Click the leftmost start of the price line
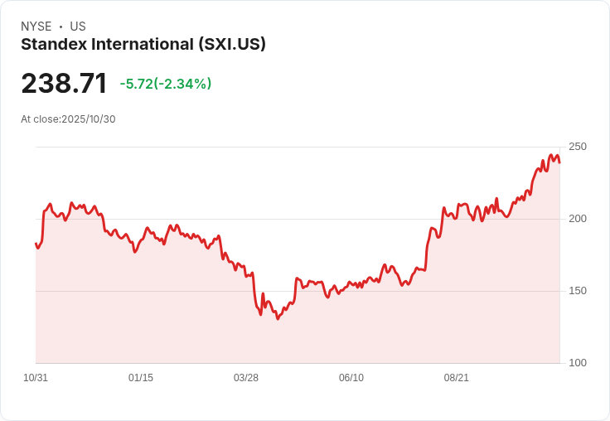610x421 pixels. (x=36, y=243)
